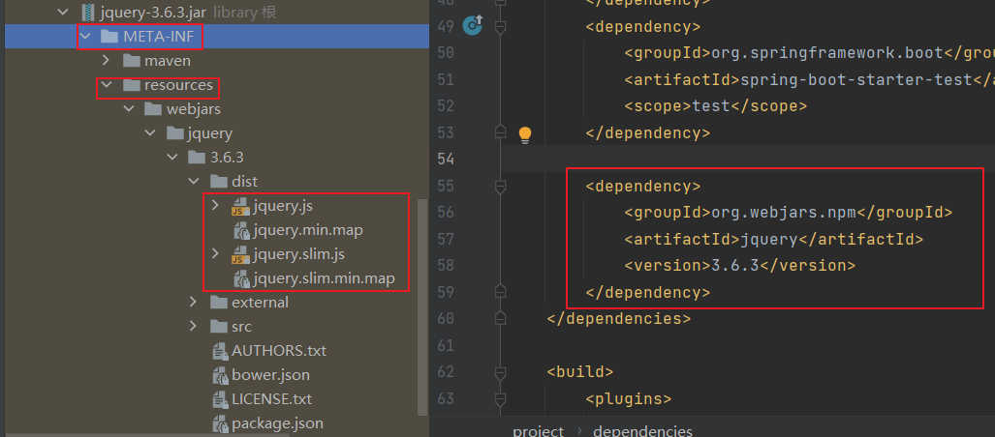
Task: Click the yellow light bulb intention icon
Action: 525,134
